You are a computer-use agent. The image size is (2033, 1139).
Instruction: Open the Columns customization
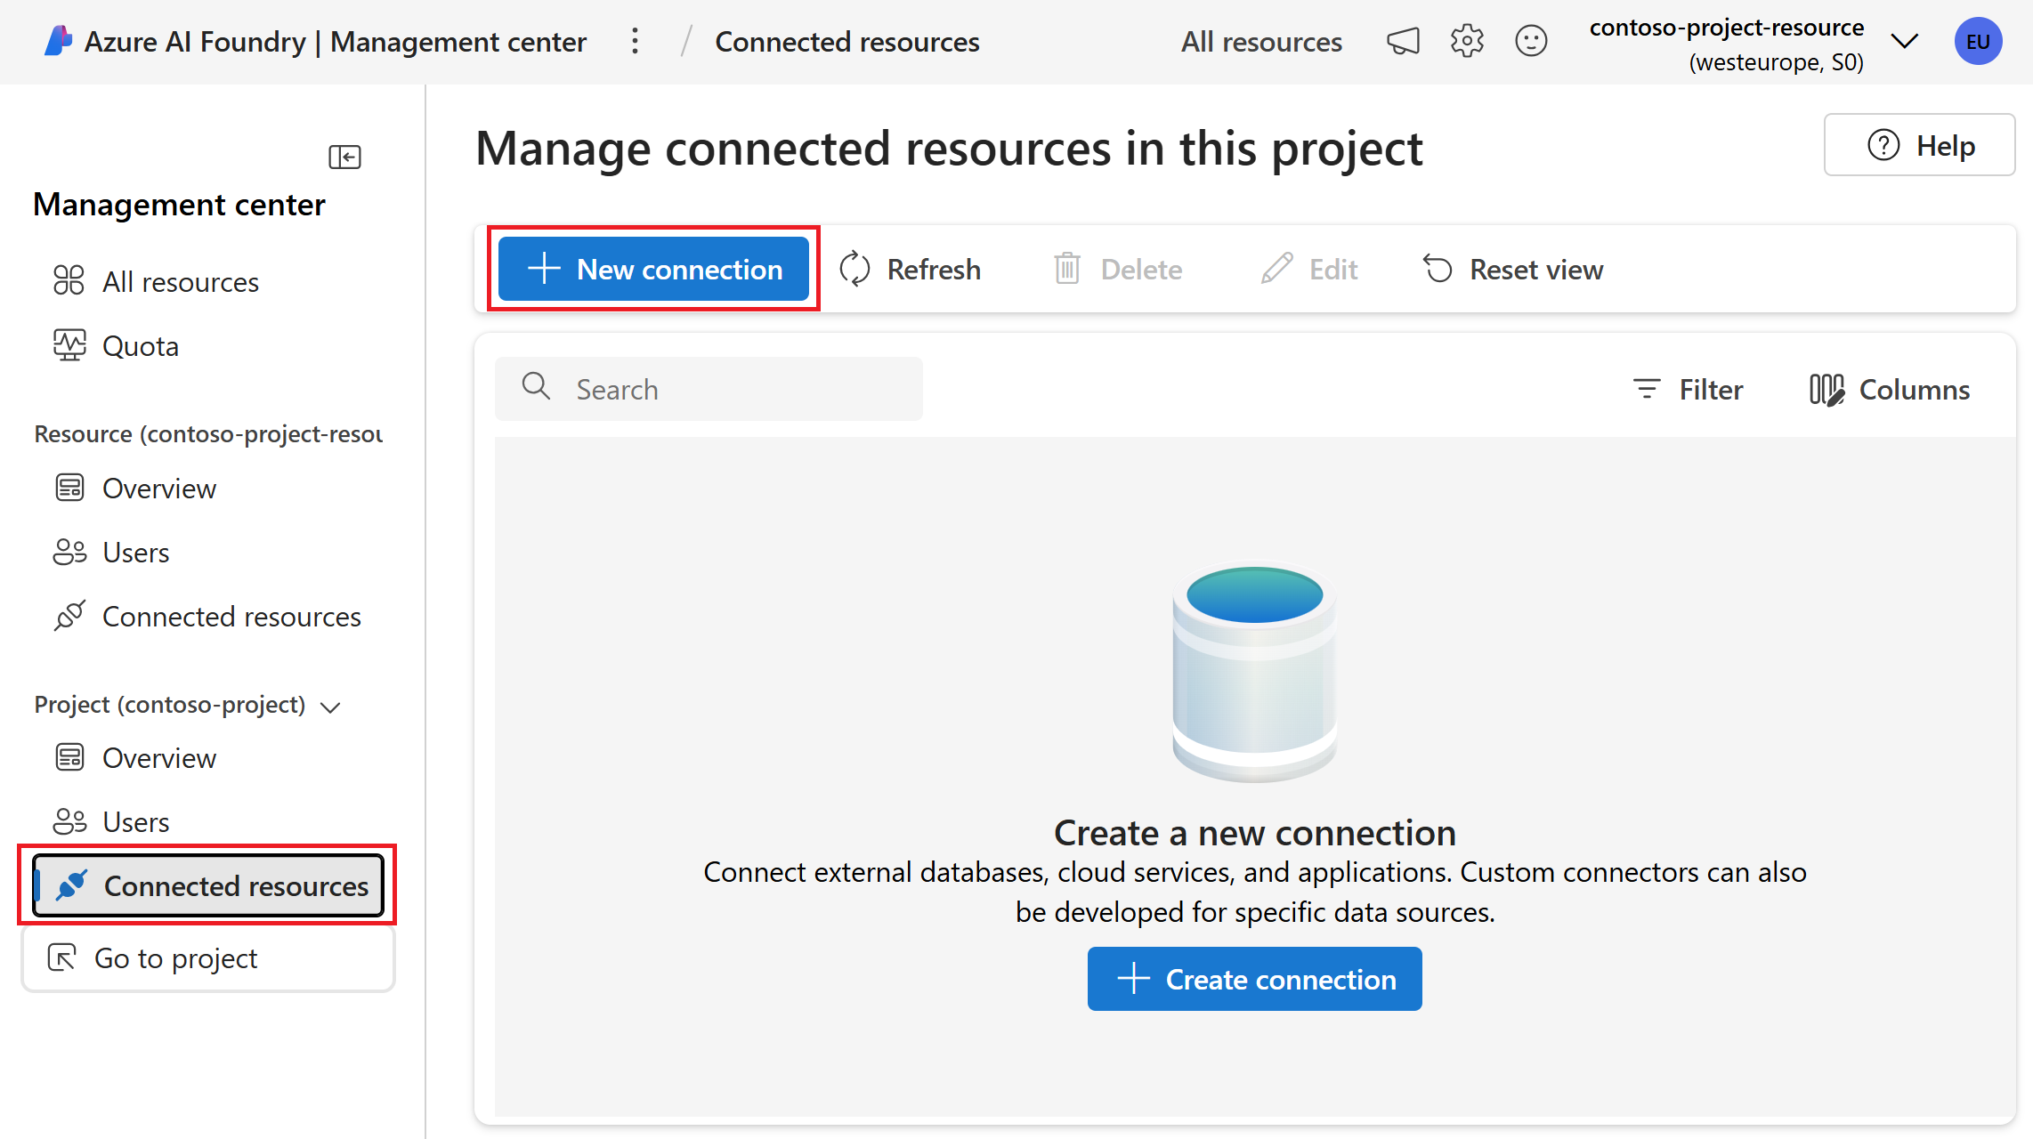[x=1890, y=389]
